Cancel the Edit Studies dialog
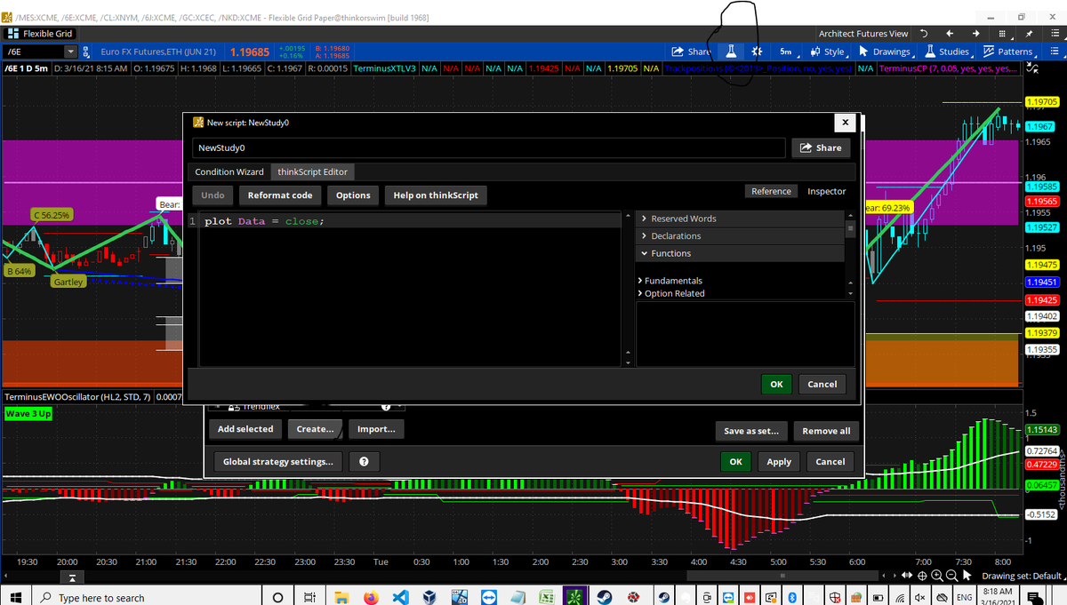Image resolution: width=1067 pixels, height=605 pixels. click(830, 462)
